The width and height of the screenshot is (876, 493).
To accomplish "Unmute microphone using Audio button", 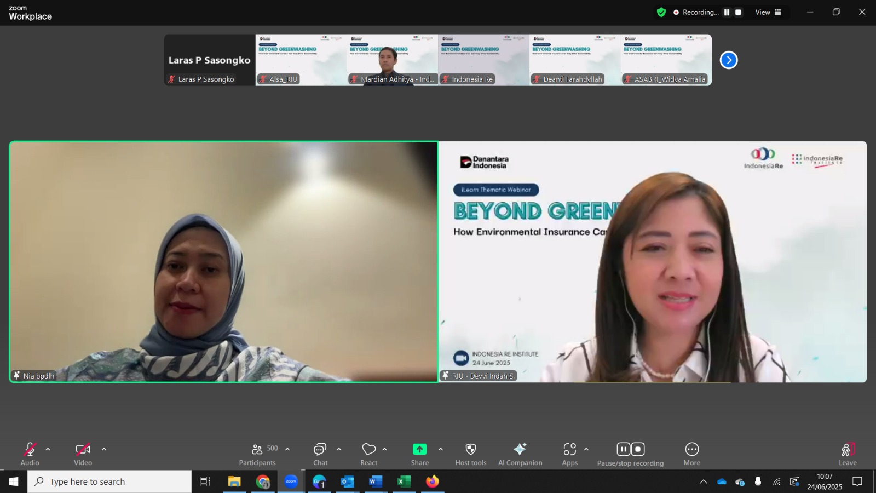I will pos(30,454).
